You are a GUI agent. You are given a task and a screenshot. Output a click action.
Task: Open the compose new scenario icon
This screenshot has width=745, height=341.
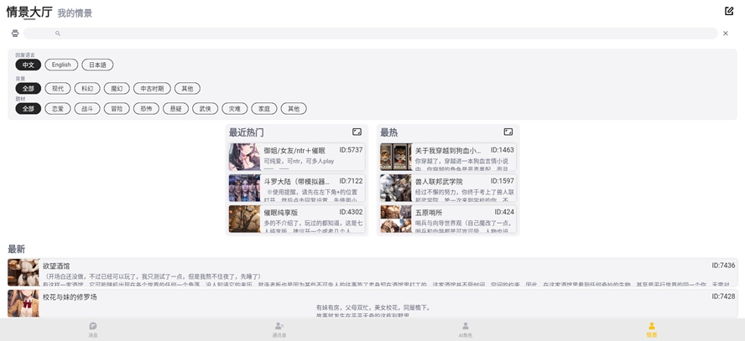[729, 11]
